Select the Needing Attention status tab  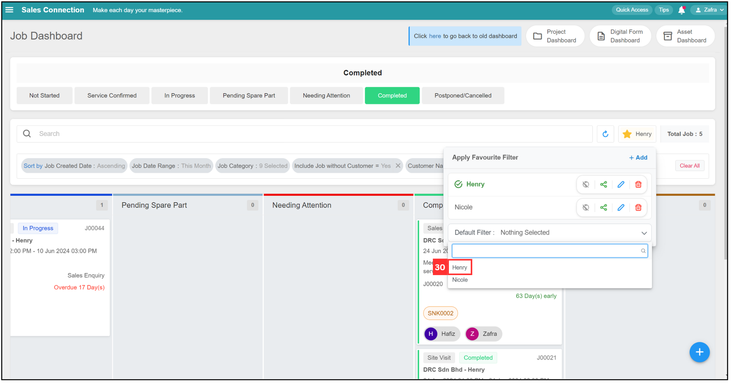point(326,95)
